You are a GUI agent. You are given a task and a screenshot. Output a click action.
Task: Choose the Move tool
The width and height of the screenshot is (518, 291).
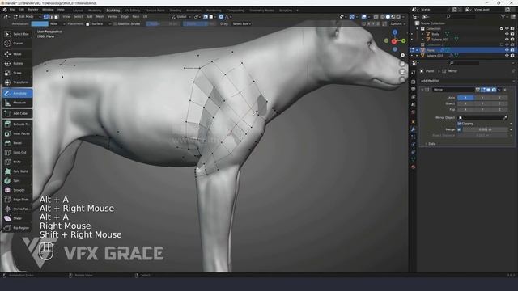point(17,54)
